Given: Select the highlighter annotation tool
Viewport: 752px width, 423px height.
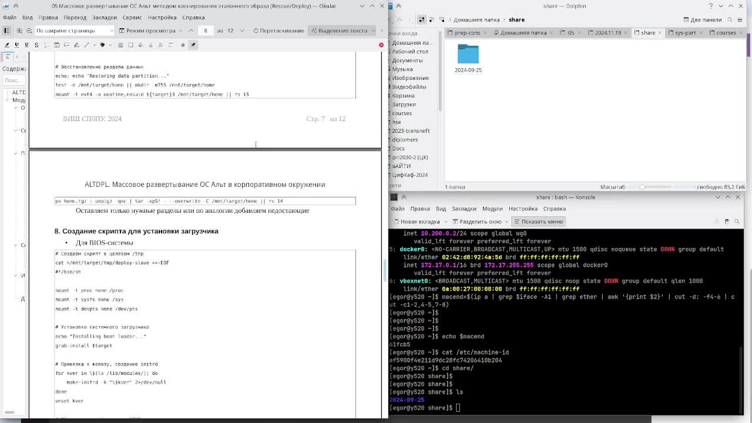Looking at the screenshot, I should click(x=6, y=45).
